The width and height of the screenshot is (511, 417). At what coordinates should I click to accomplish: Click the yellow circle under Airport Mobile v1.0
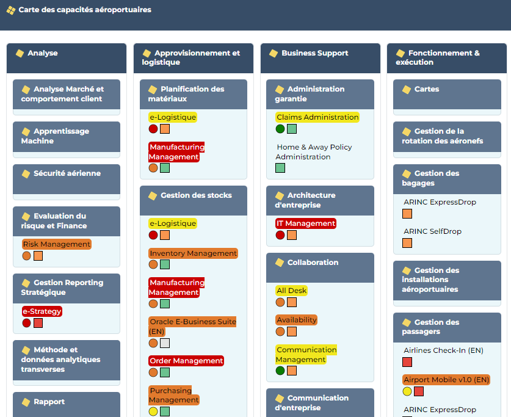407,391
